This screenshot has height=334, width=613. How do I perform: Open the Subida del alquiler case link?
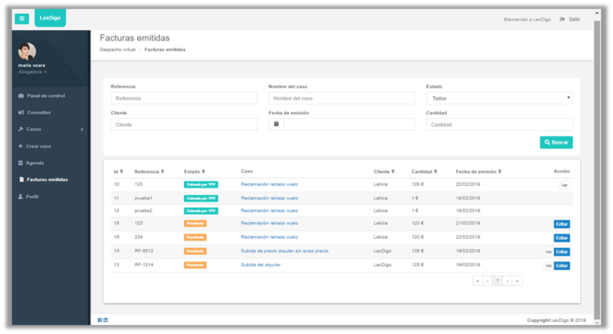click(261, 264)
